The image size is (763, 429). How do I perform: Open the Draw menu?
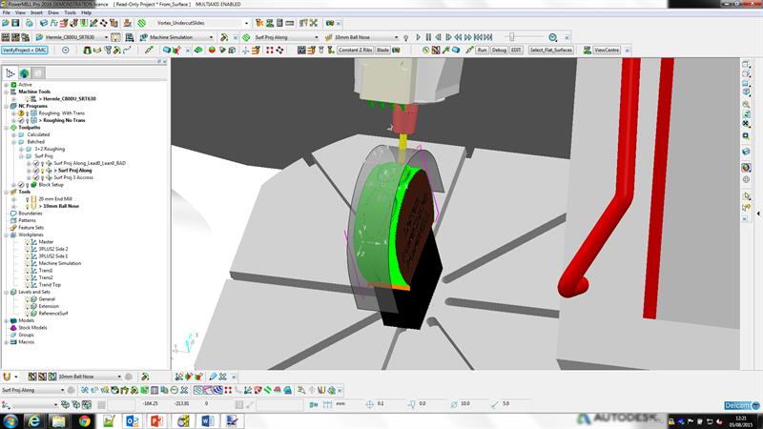point(53,12)
